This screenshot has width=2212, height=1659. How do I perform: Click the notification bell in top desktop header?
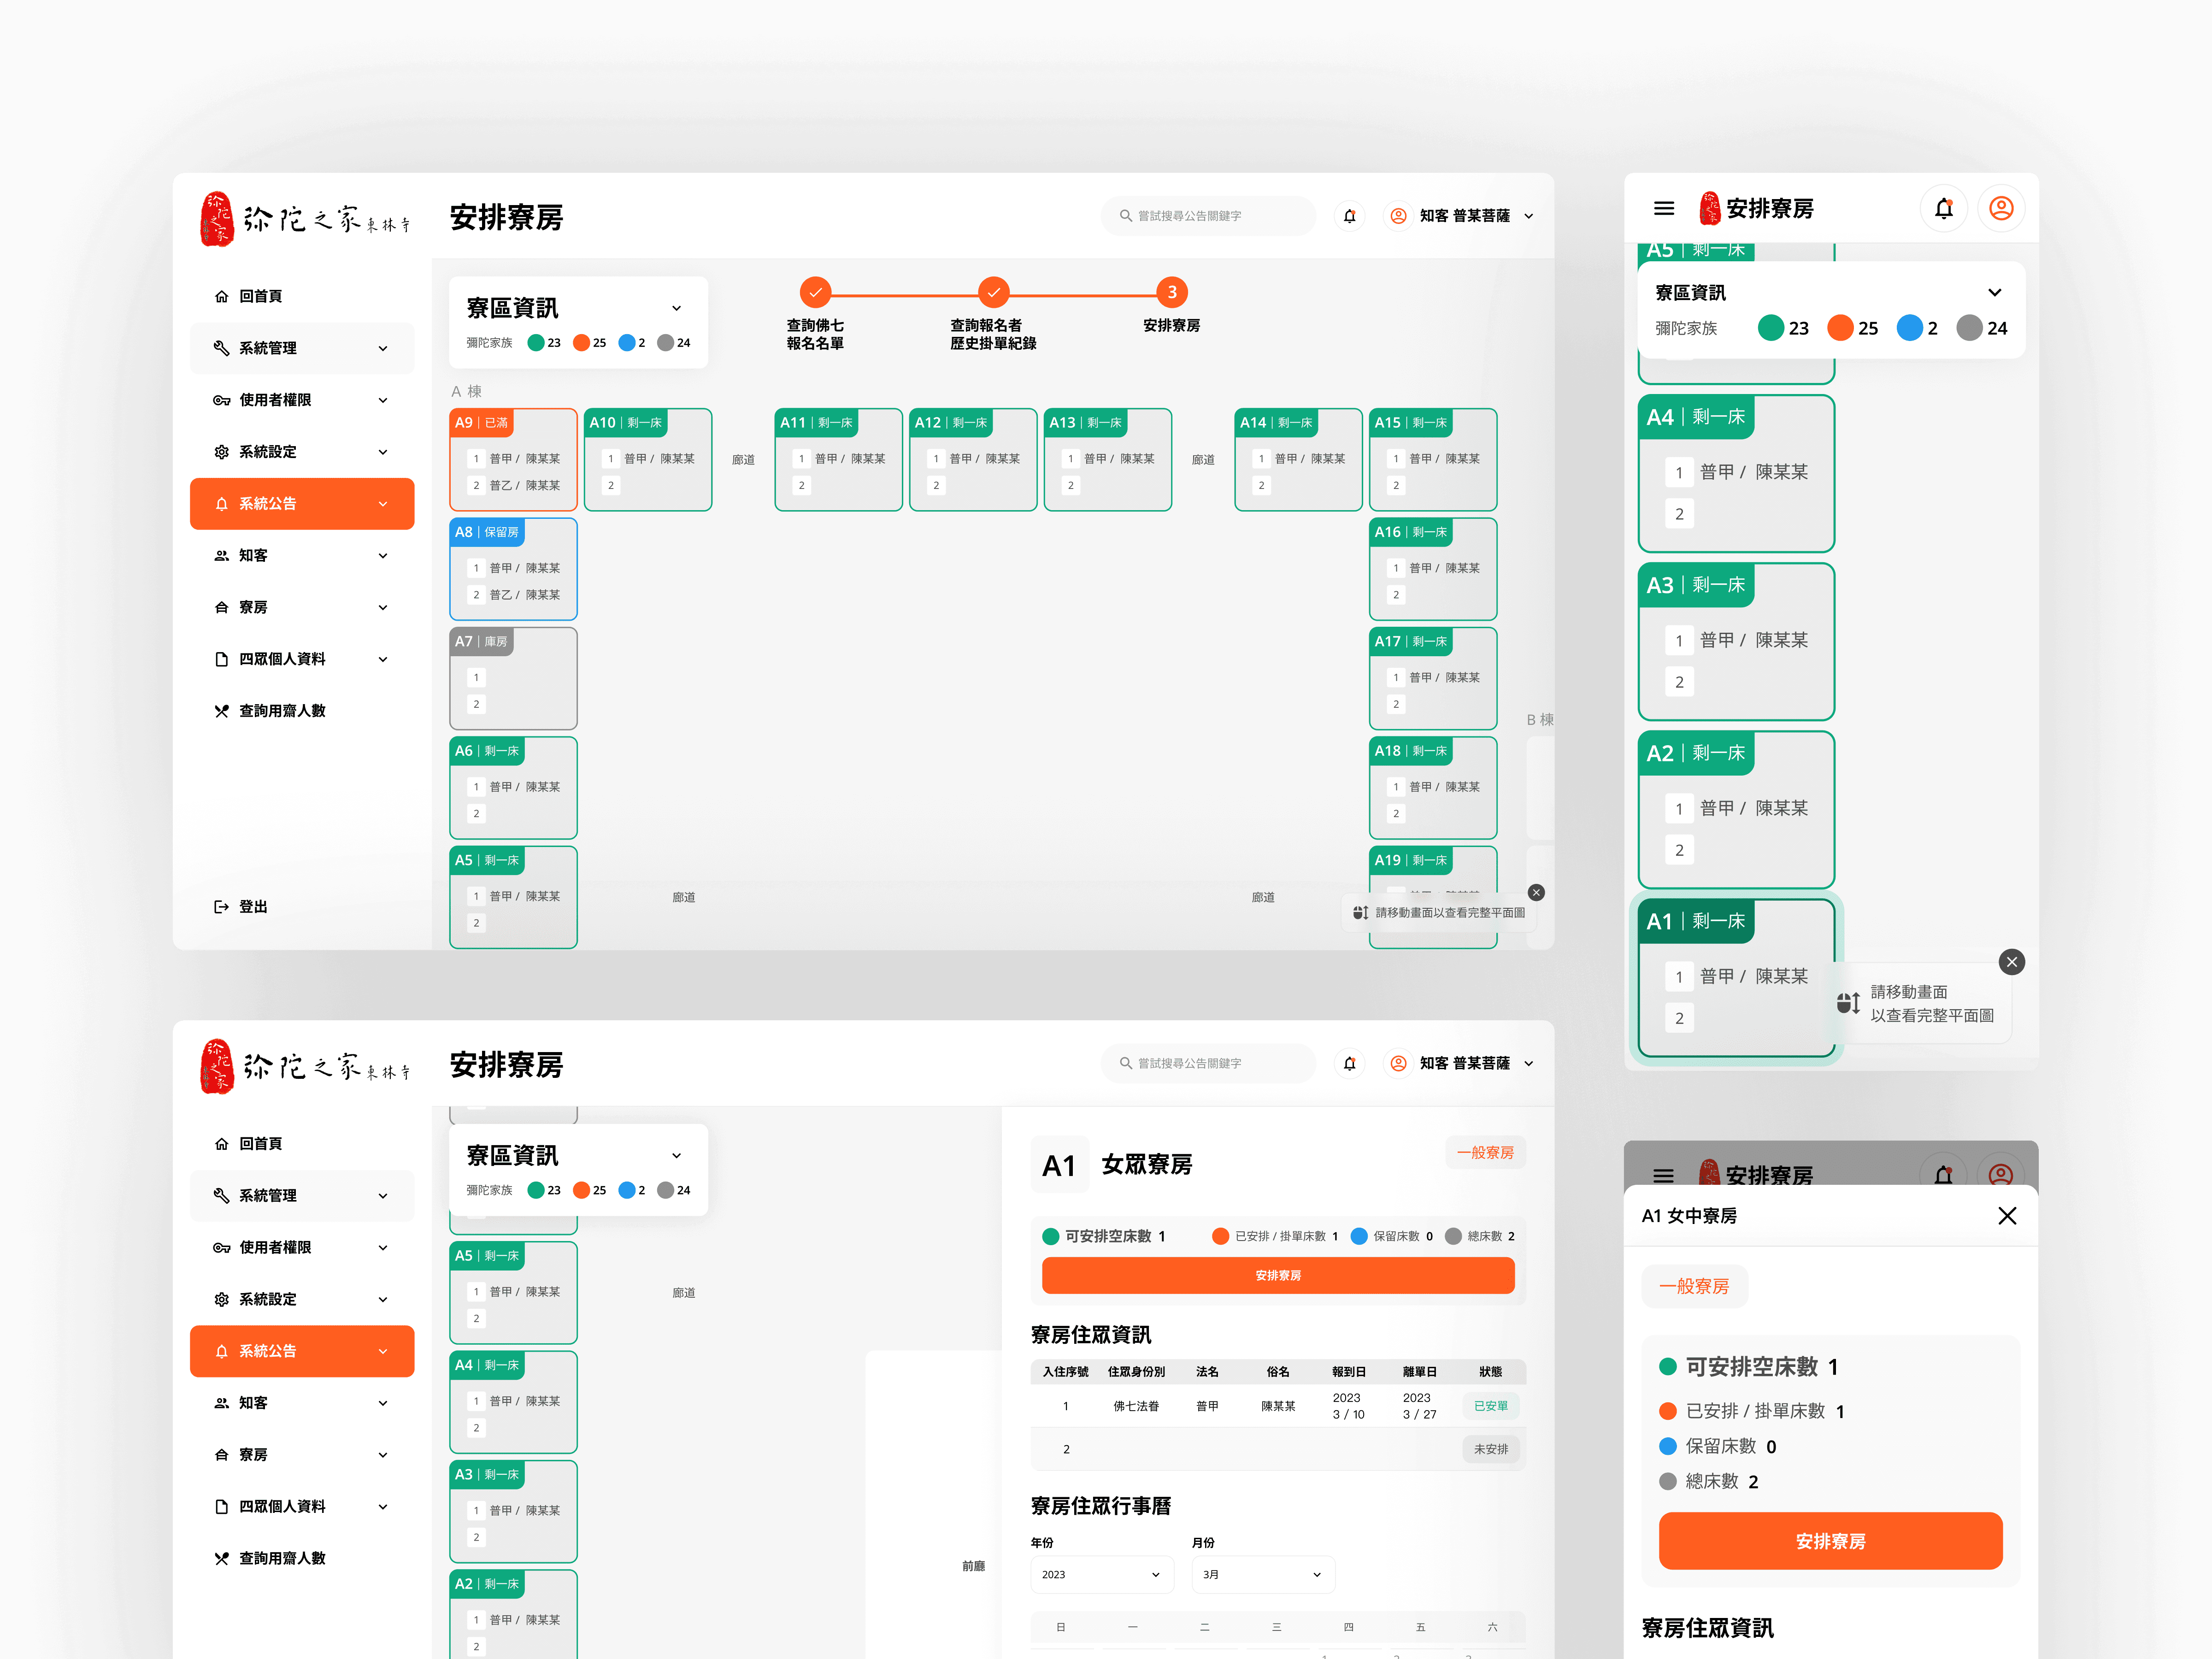pos(1350,216)
